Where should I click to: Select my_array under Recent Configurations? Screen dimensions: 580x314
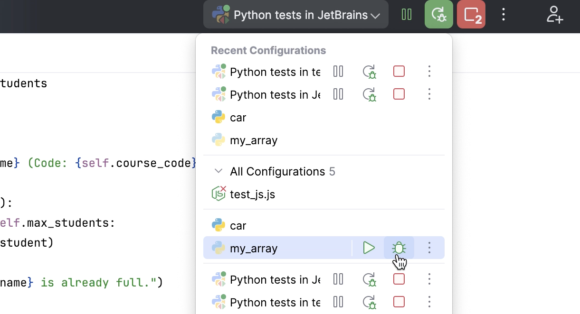point(254,140)
